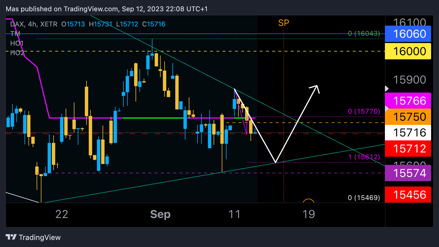439x247 pixels.
Task: Click the orange SP label above the dotted vertical line
Action: [284, 23]
